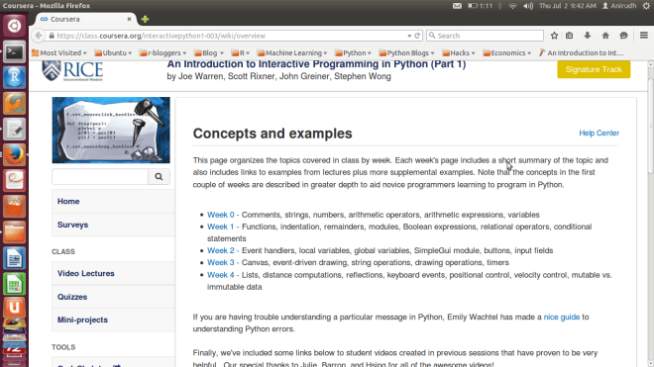The height and width of the screenshot is (367, 654).
Task: Expand the Python Blogs bookmarks folder
Action: (406, 52)
